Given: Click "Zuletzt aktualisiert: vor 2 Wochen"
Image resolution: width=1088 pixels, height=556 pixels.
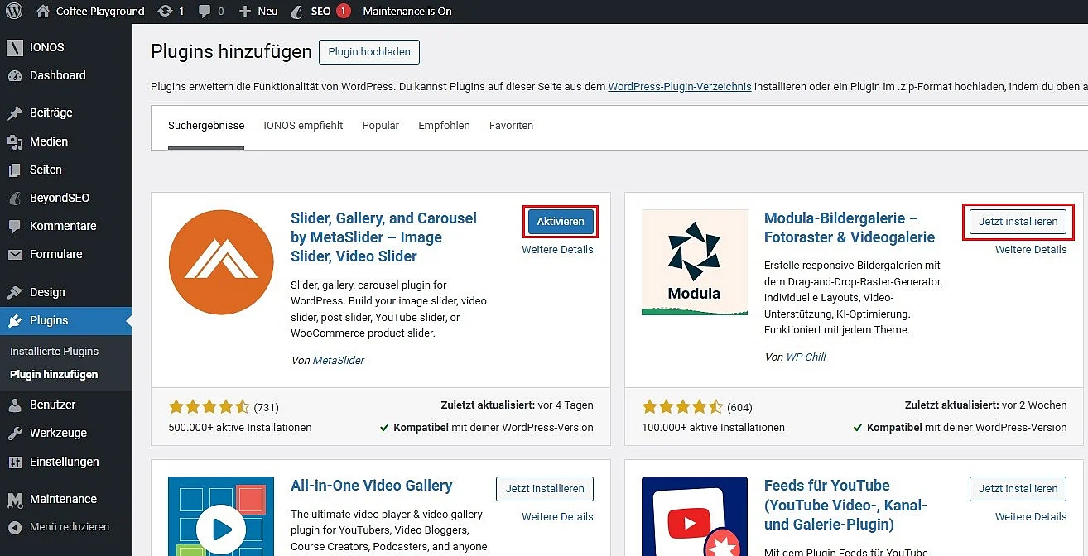Looking at the screenshot, I should click(985, 405).
